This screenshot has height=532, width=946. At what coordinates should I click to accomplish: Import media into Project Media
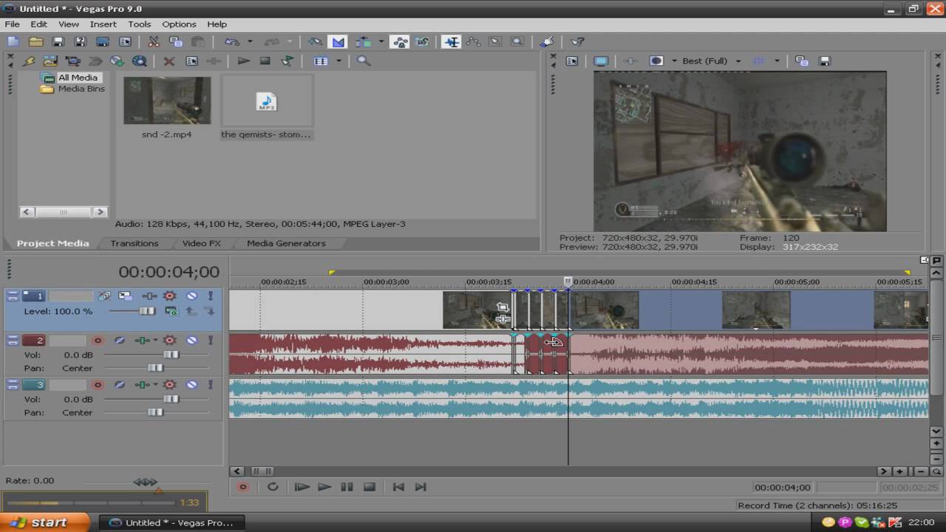[50, 61]
